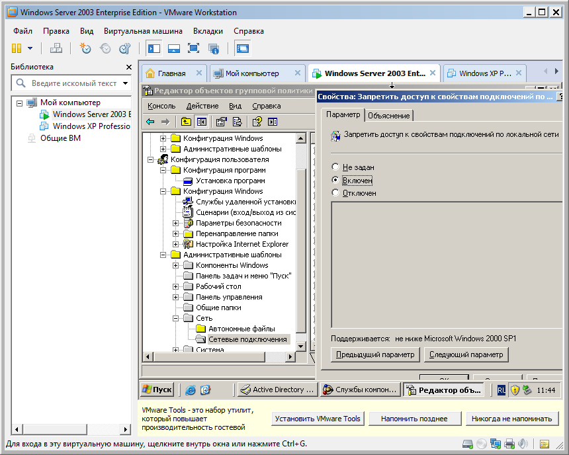Click the Напомнить позднее button
569x455 pixels.
[x=414, y=419]
